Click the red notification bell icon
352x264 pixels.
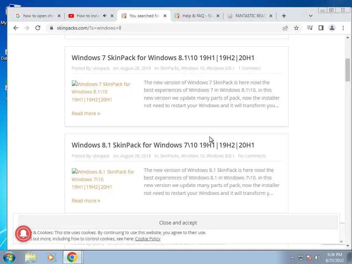[x=23, y=234]
